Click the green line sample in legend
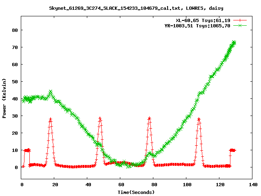Screen dimensions: 261x196 240,25
